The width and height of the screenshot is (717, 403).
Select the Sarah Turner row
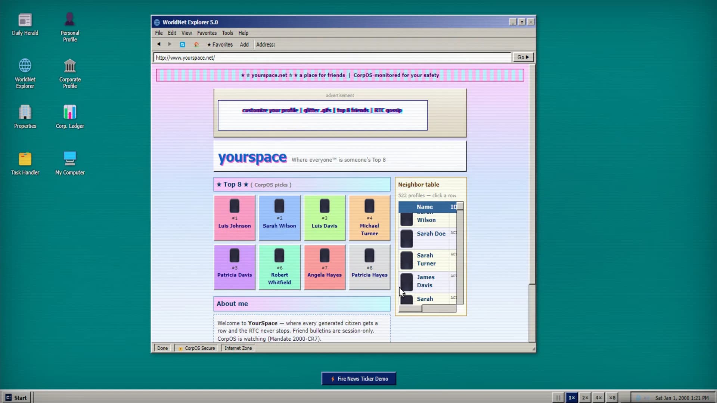click(428, 260)
